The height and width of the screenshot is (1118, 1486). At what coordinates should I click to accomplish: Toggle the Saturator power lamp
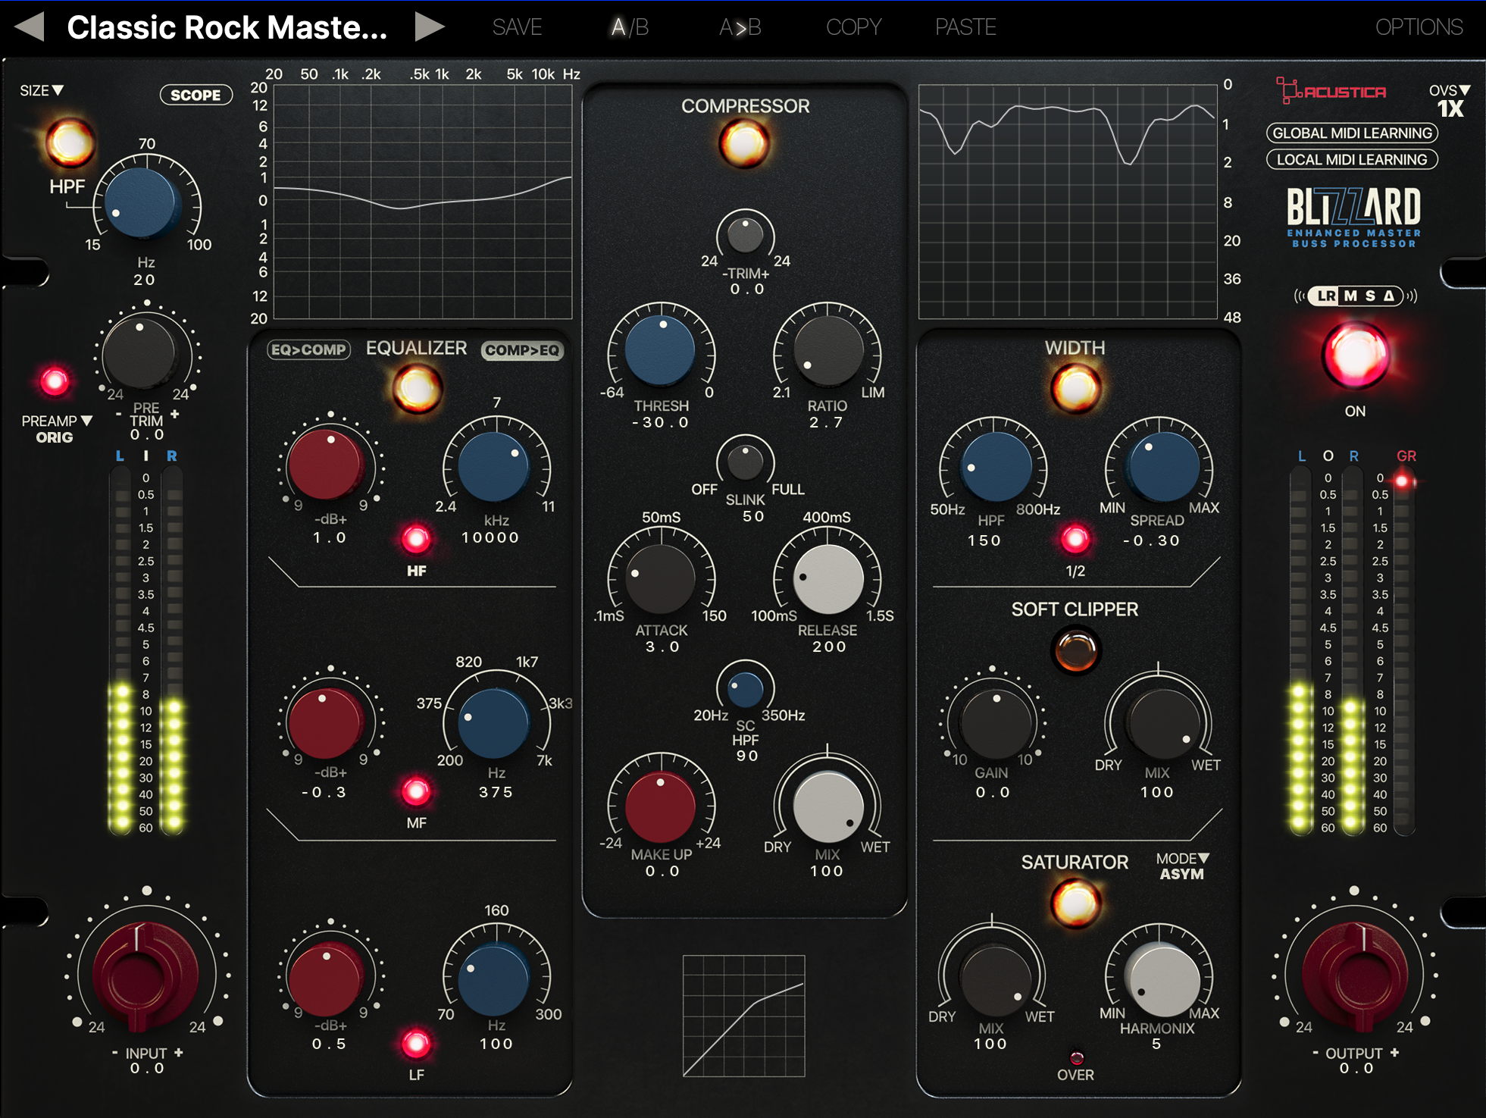tap(1075, 903)
